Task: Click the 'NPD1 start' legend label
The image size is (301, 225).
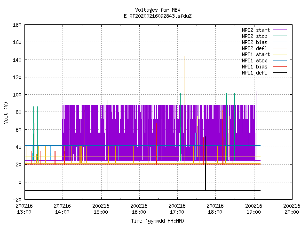Action: coord(256,54)
